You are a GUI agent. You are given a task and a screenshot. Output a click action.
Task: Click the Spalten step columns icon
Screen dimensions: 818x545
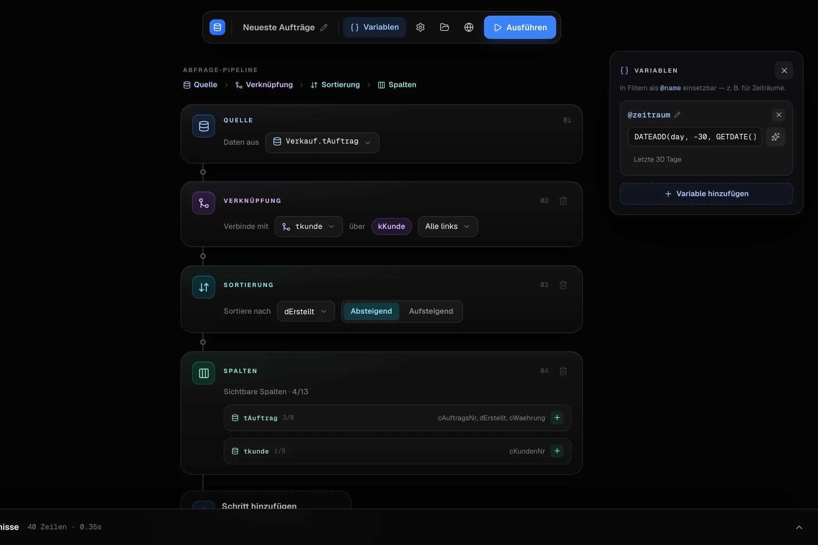[x=204, y=373]
